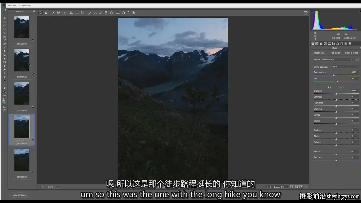This screenshot has height=203, width=361.
Task: Select Photoshop Lasso tool in left toolbar
Action: pyautogui.click(x=4, y=26)
